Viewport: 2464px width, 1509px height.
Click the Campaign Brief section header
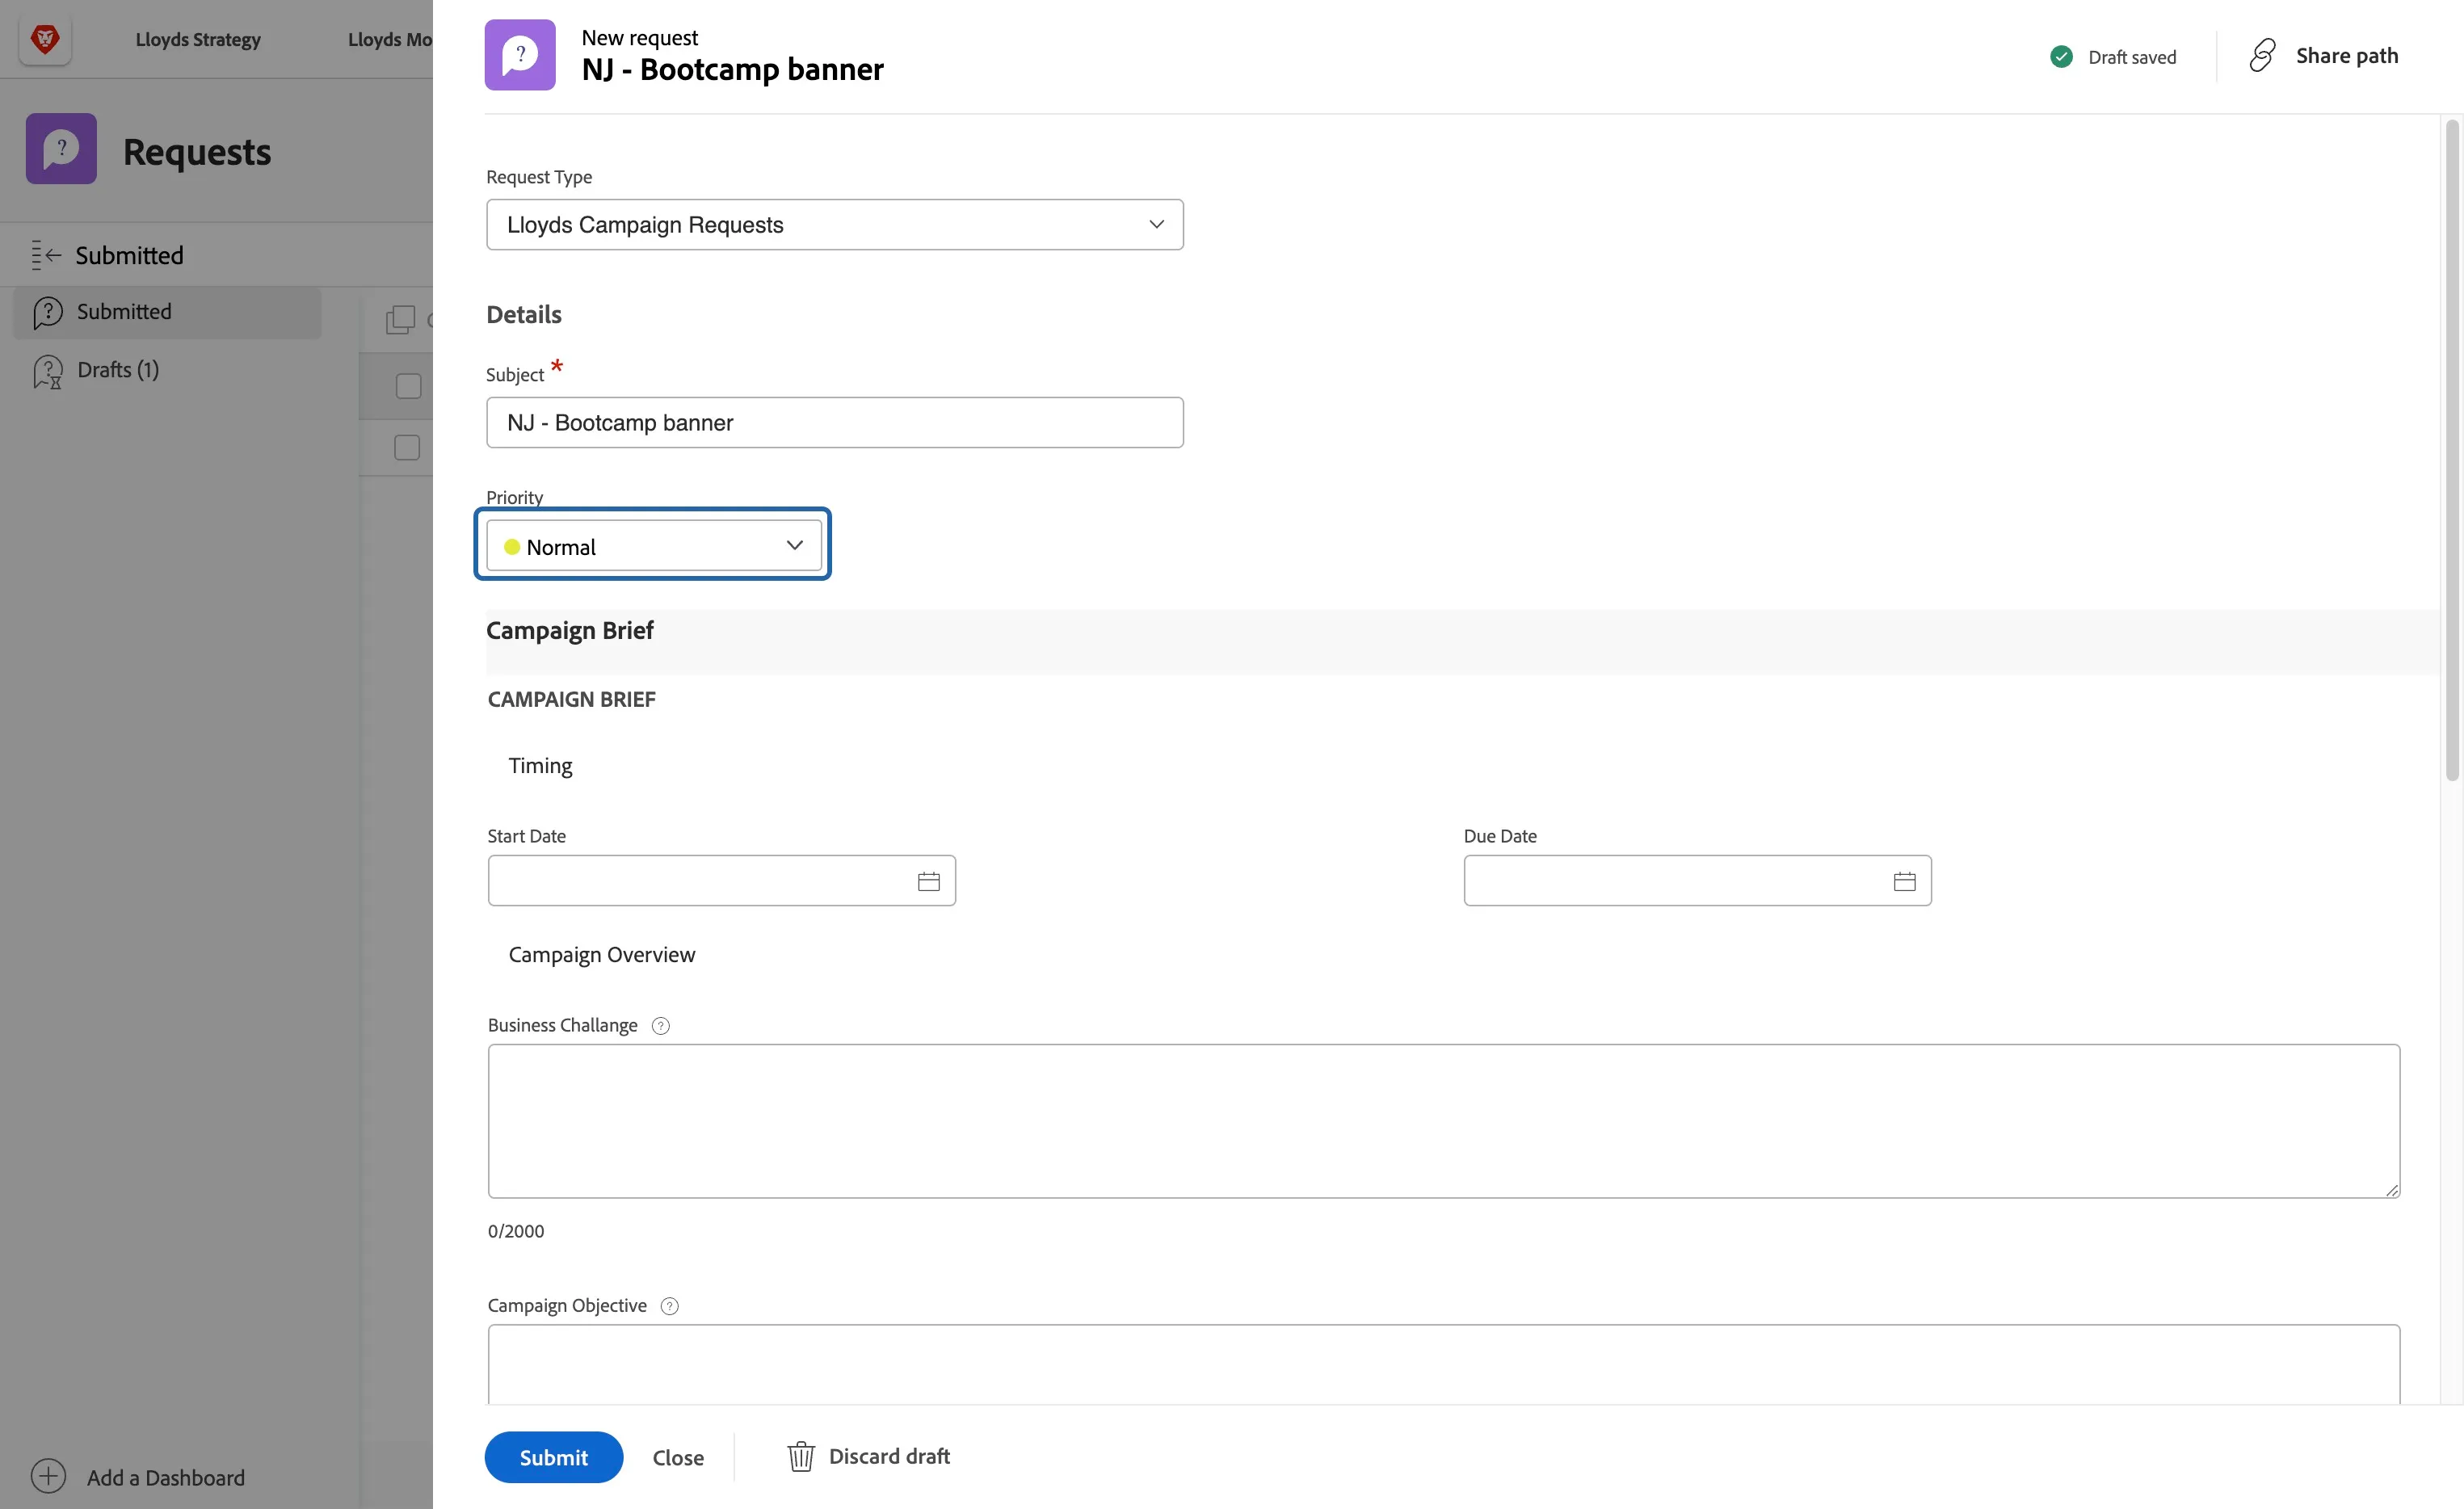[570, 631]
